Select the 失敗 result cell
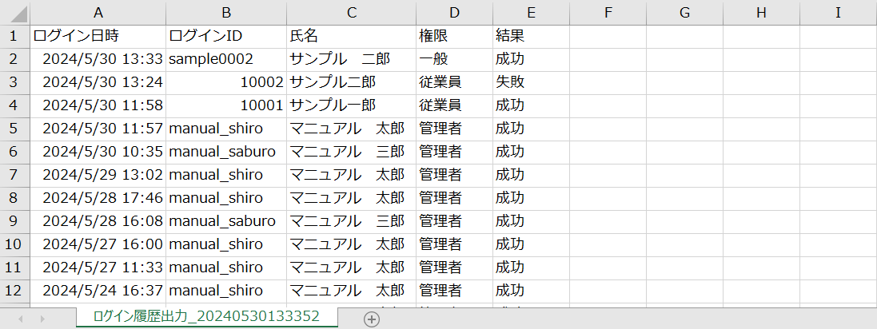This screenshot has height=329, width=877. (531, 82)
